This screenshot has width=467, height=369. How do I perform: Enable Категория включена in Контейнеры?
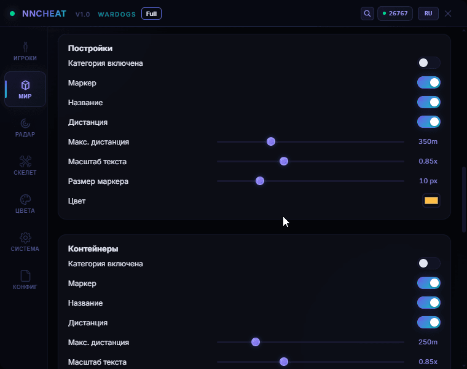point(428,263)
